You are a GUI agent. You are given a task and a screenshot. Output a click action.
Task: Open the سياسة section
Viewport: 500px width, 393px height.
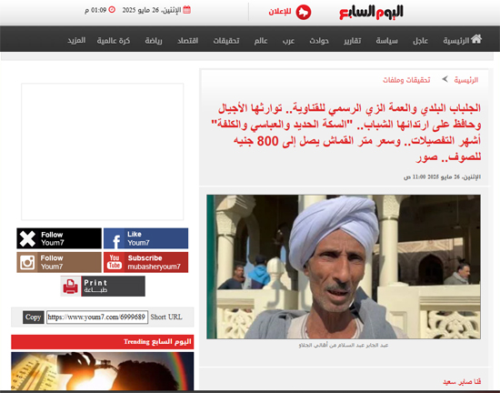(x=386, y=41)
